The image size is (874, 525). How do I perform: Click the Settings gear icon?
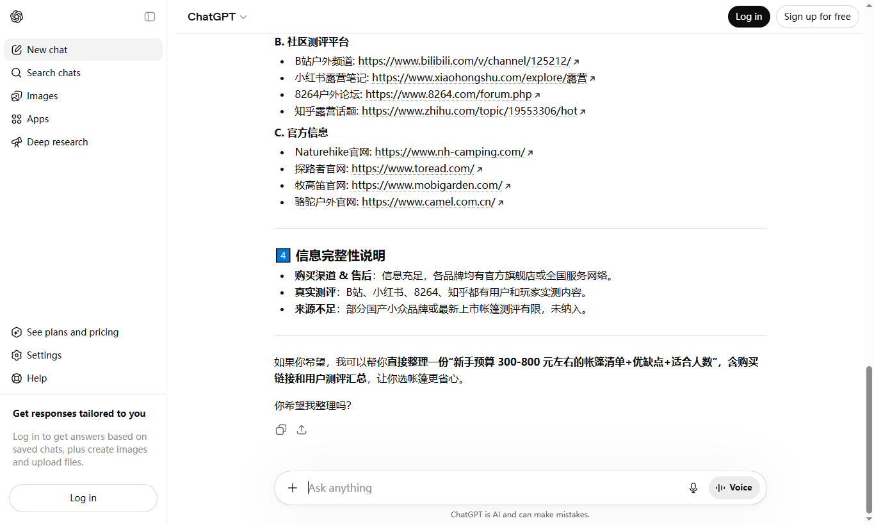(17, 355)
